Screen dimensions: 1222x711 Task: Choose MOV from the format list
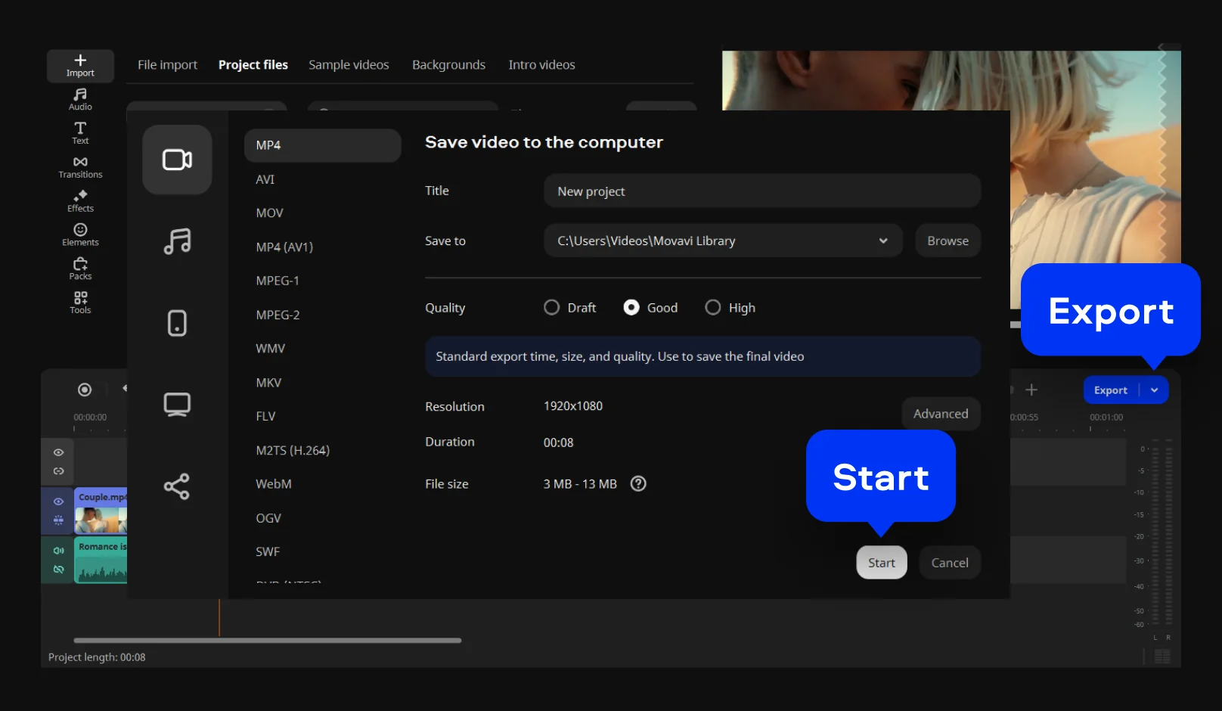(x=269, y=213)
